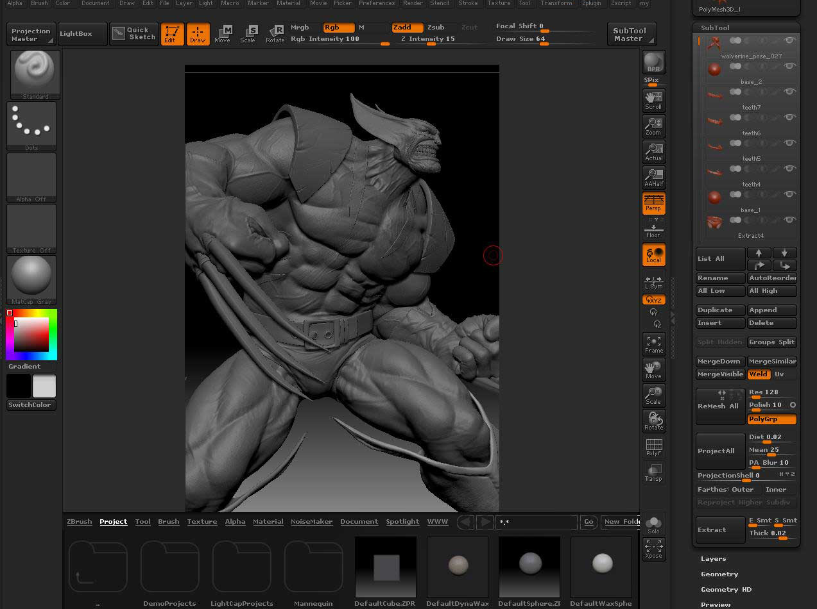Open the Texture Off selector

[31, 229]
